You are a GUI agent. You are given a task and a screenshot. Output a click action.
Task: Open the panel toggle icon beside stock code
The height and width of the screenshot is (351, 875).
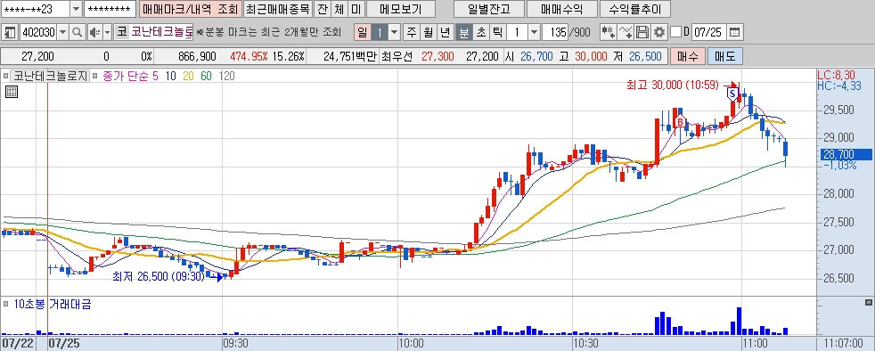click(10, 32)
